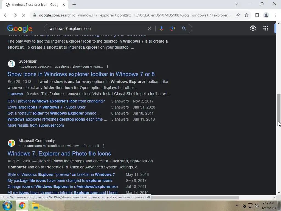Open Windows Explorer refreshes desktop icons link
The width and height of the screenshot is (281, 211).
pos(57,119)
